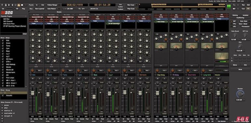
Task: Click the MIDI panic exclamation icon
Action: tap(2, 5)
